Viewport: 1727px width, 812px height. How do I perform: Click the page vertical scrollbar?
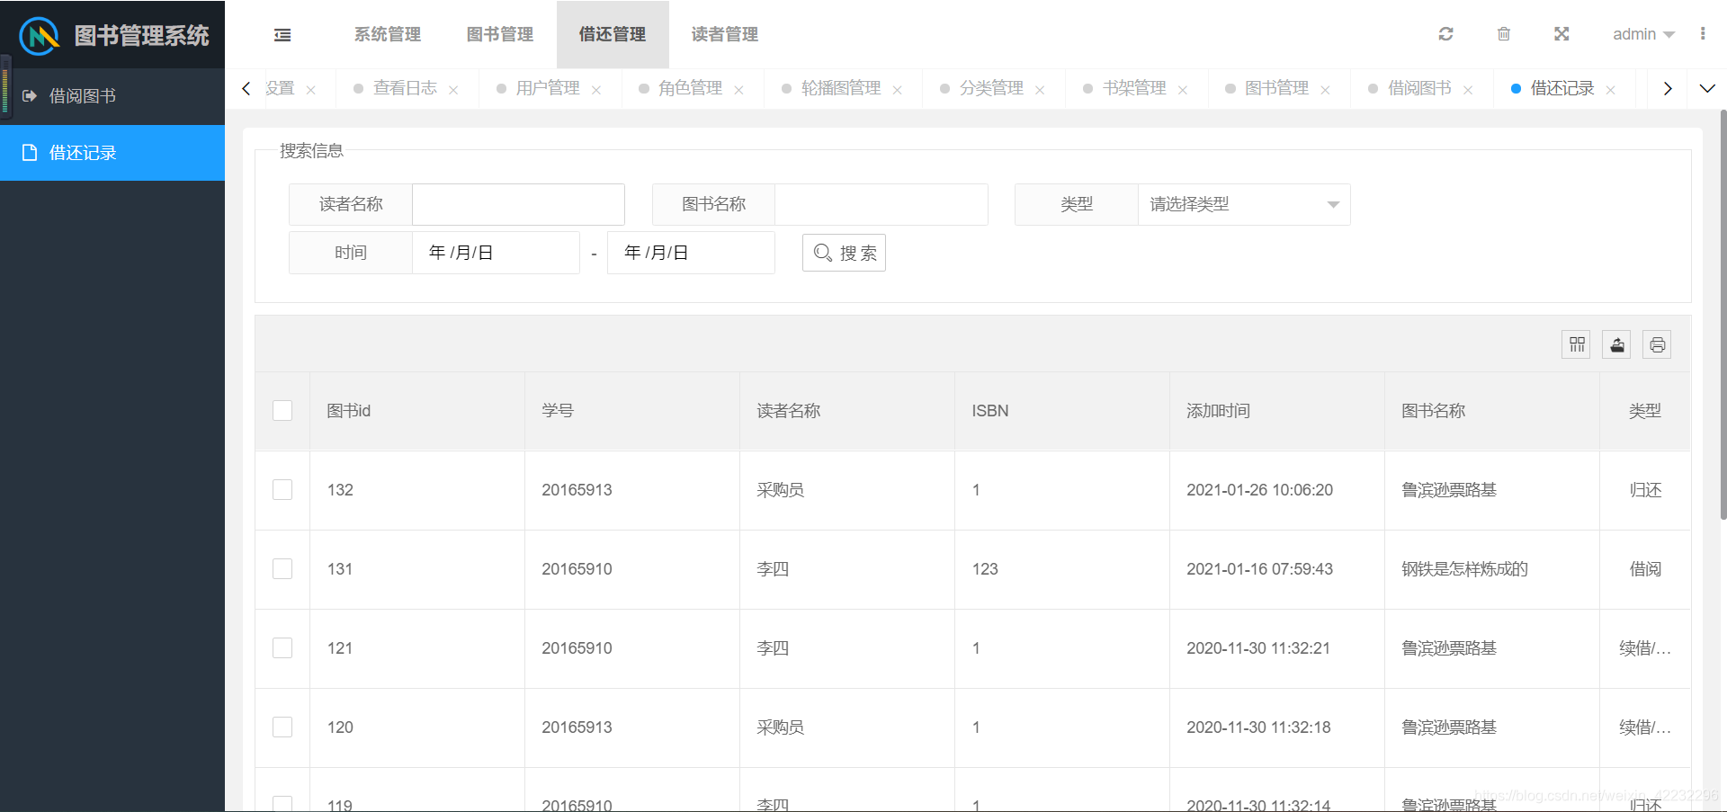pos(1723,315)
